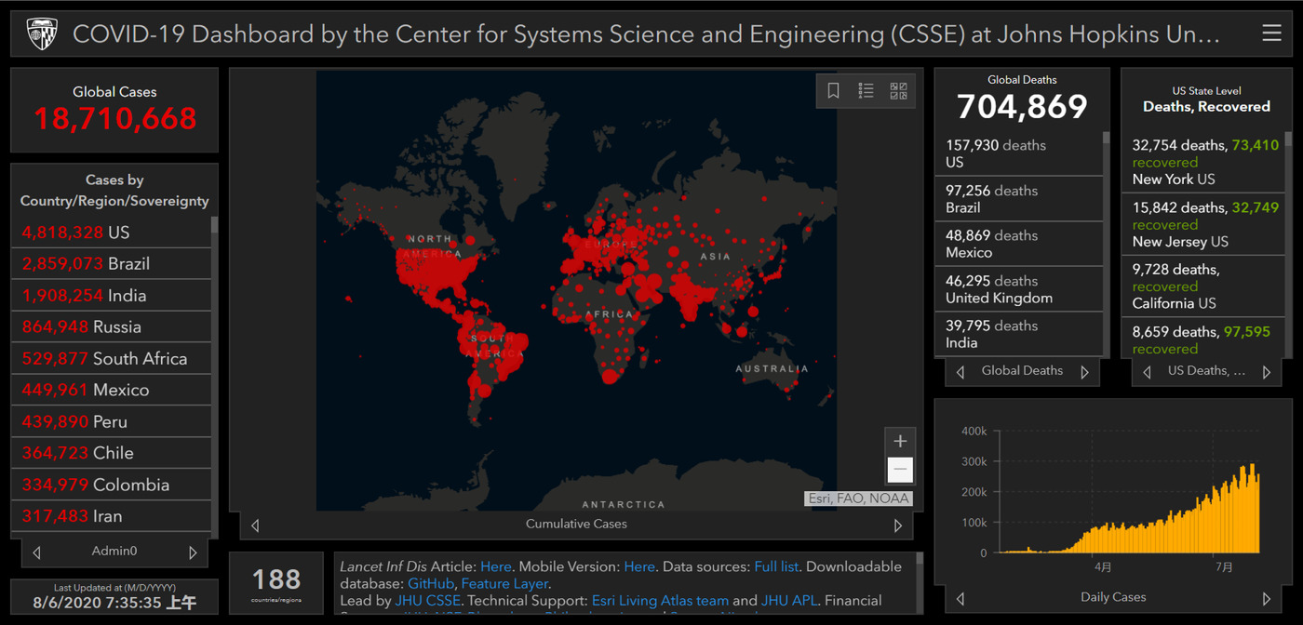Select 97,256 deaths Brazil entry
The width and height of the screenshot is (1303, 625).
tap(1018, 199)
